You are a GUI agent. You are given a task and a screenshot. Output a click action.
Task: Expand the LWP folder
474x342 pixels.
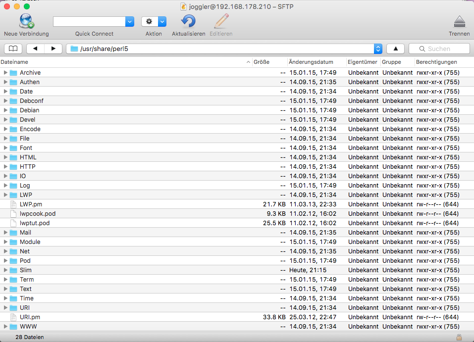(x=5, y=195)
